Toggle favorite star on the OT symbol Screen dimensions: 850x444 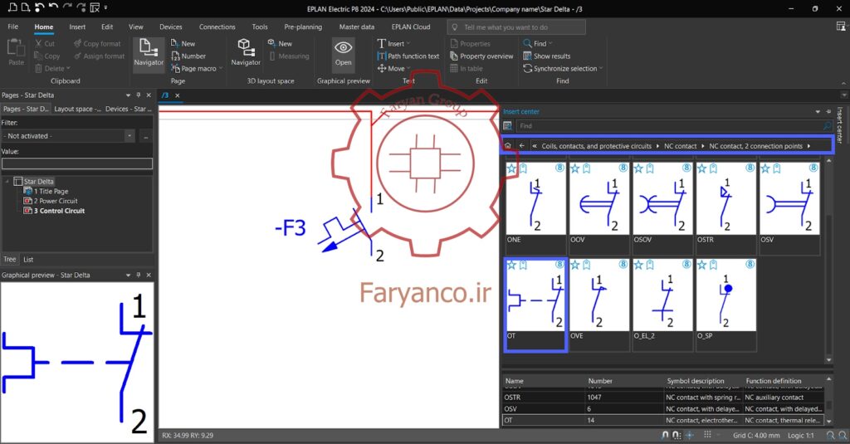(511, 265)
